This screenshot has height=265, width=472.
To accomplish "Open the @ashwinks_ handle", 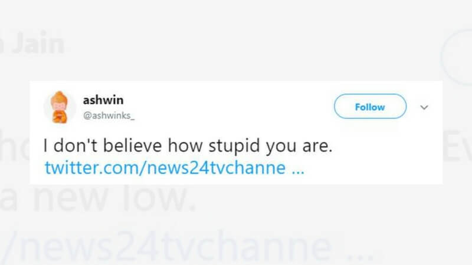I will (x=109, y=115).
